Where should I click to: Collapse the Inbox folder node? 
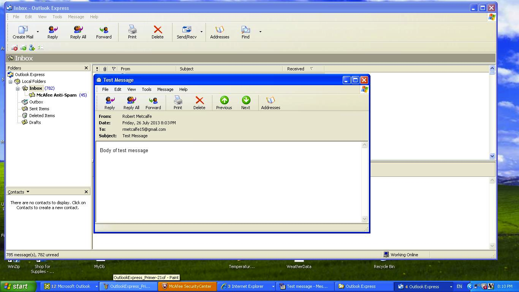pyautogui.click(x=17, y=89)
